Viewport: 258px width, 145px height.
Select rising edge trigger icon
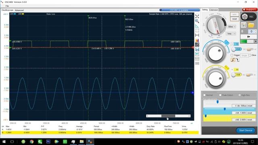coord(233,60)
